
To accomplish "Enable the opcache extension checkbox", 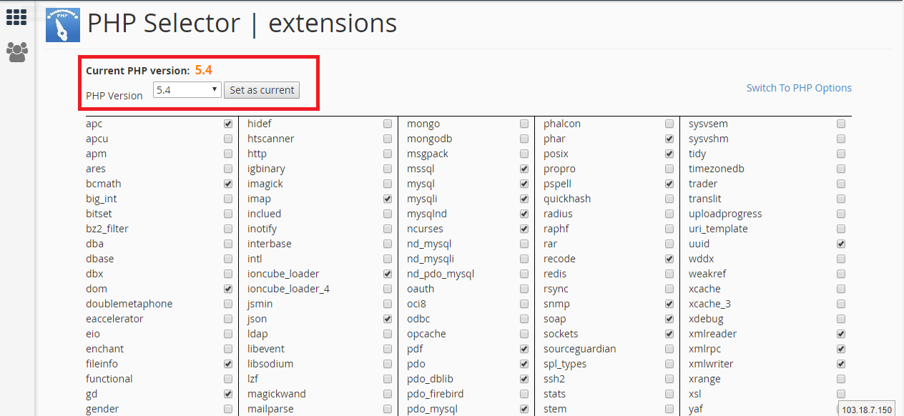I will (x=524, y=334).
